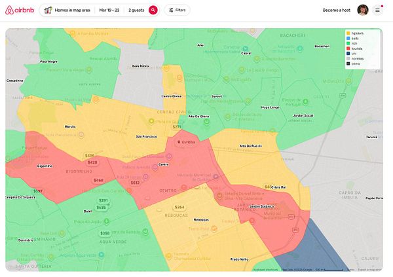Viewport: 393px width, 277px height.
Task: Click the Alto Da Rua XV label
Action: tap(251, 146)
